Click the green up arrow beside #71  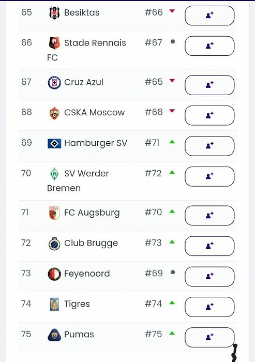(x=172, y=142)
